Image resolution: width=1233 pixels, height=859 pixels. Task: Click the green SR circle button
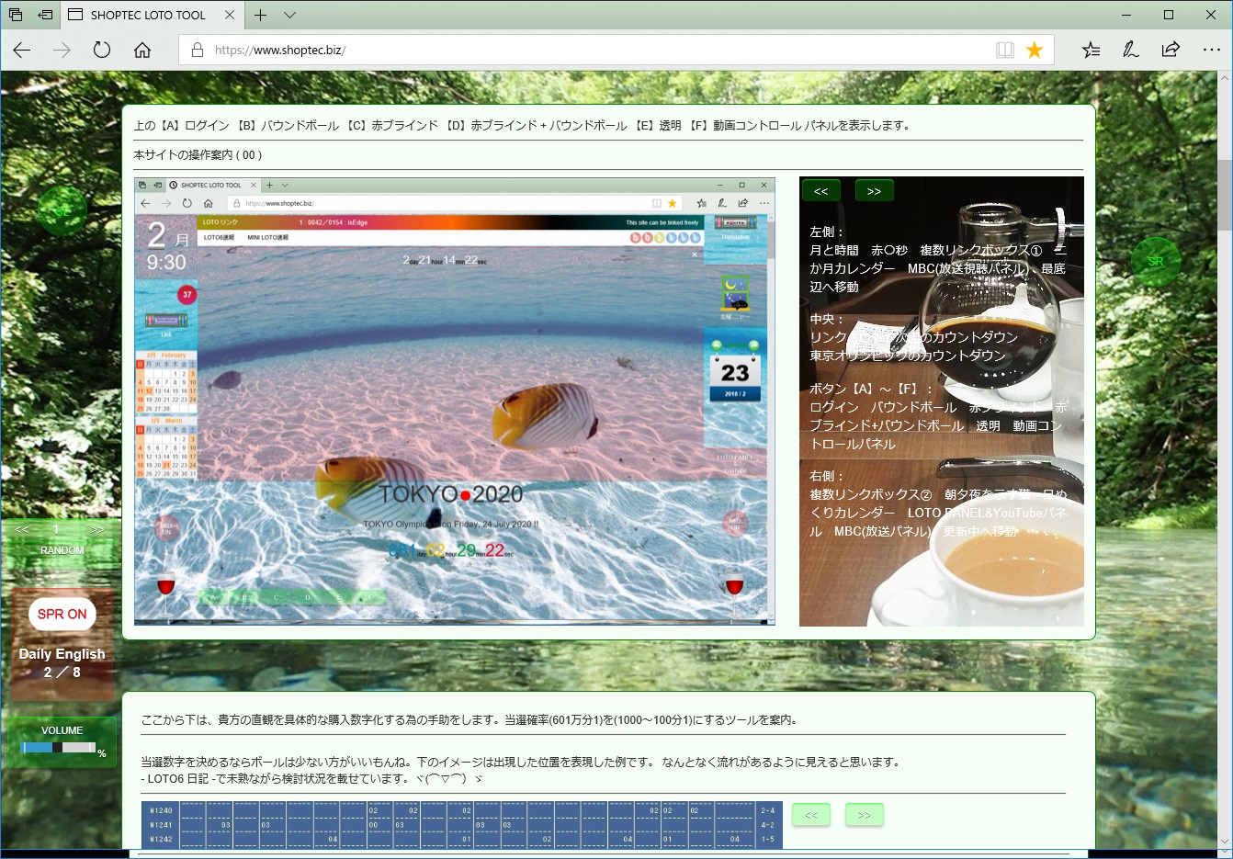1156,261
